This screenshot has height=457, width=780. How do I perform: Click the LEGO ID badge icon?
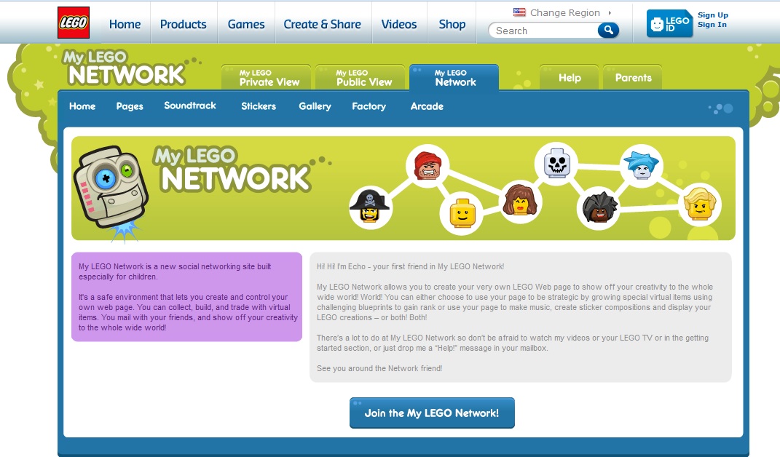point(669,23)
